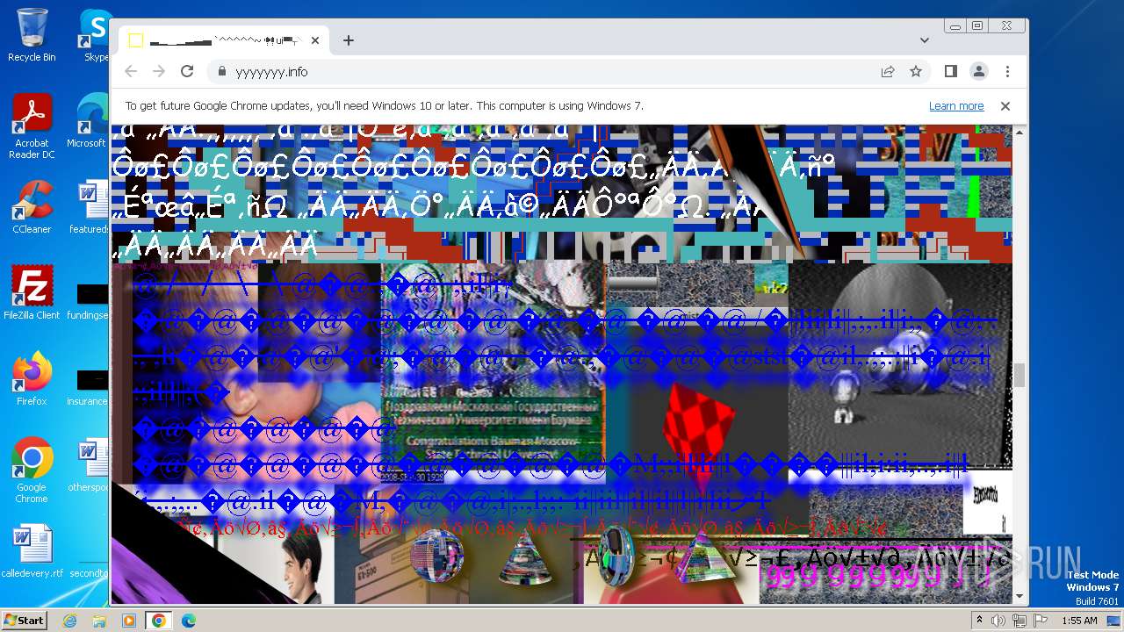Select the active yyyyyyy.info tab
The width and height of the screenshot is (1124, 632).
click(x=224, y=40)
